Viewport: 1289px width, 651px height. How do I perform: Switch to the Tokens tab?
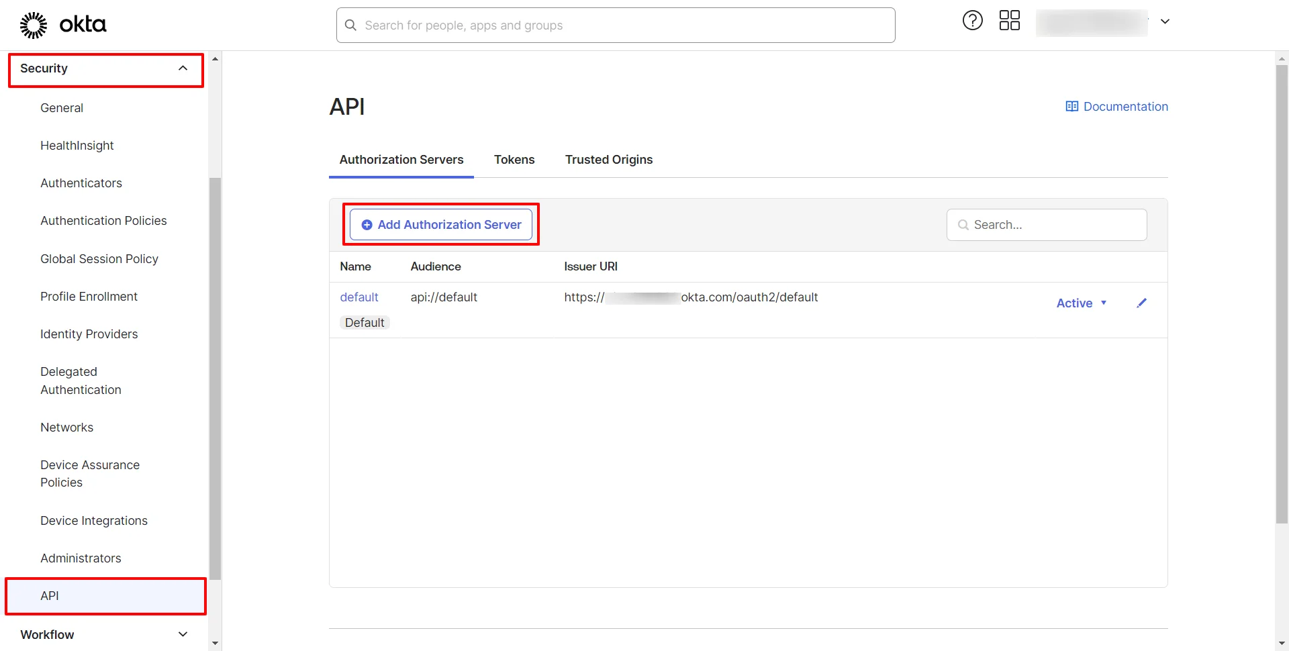coord(514,160)
